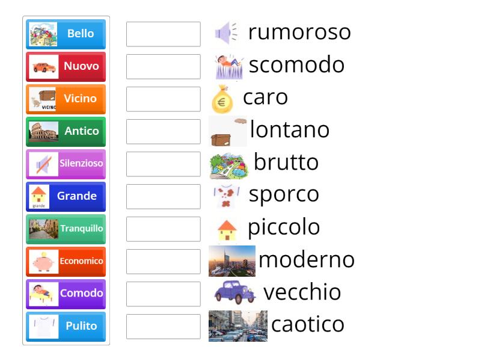Screen dimensions: 481x361
Task: Select the red Nuovo tile
Action: point(66,67)
